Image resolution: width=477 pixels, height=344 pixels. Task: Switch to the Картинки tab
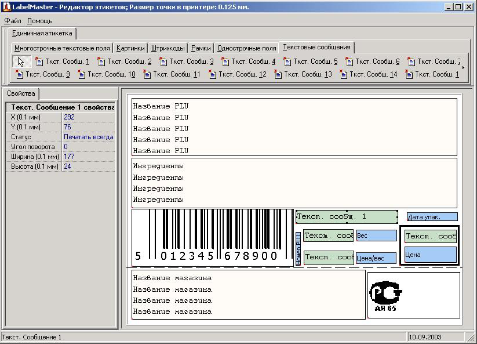click(x=130, y=48)
